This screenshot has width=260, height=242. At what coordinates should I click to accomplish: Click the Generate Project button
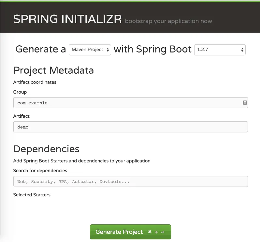130,232
